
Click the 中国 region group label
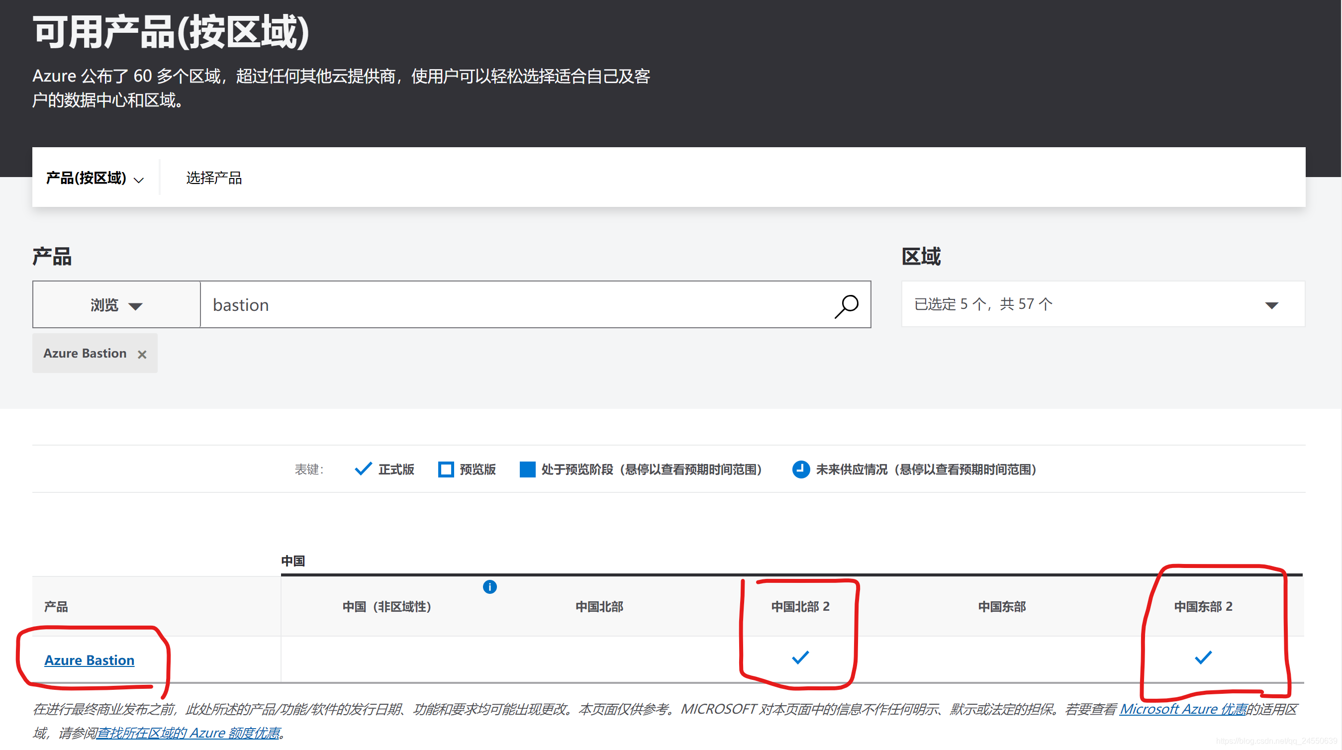[x=293, y=561]
